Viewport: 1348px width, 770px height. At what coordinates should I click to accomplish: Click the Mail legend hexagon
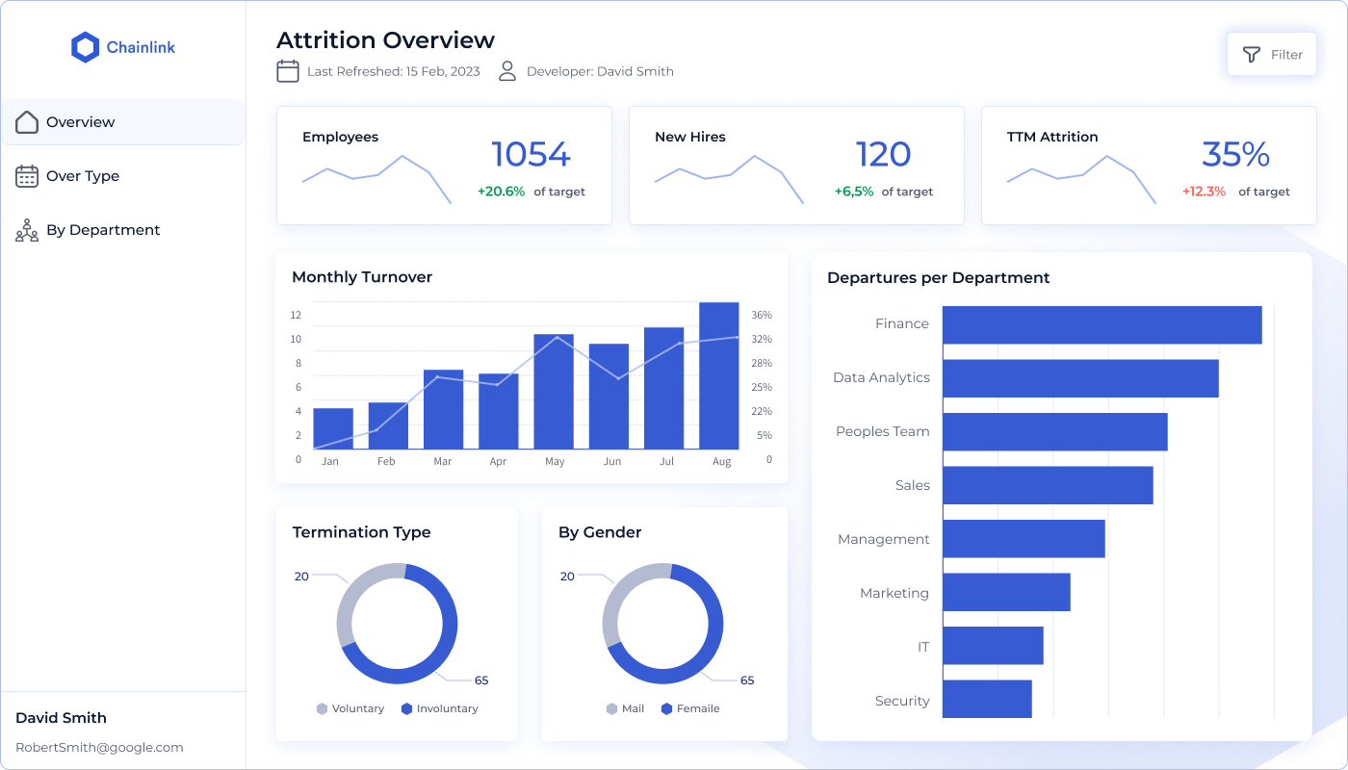(x=611, y=708)
